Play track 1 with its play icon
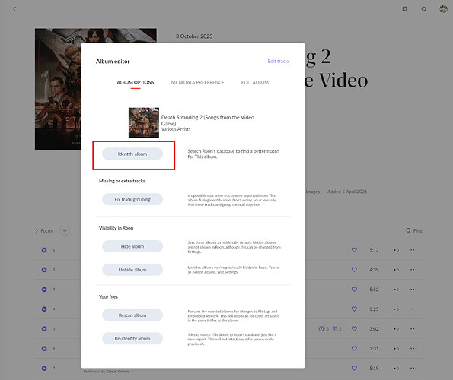 click(44, 250)
